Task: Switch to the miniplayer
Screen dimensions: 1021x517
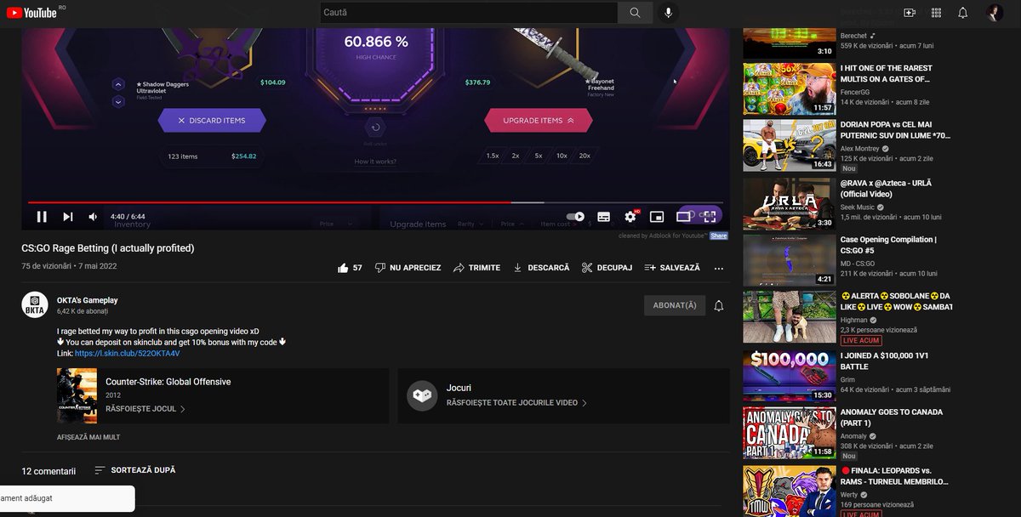Action: pos(657,217)
